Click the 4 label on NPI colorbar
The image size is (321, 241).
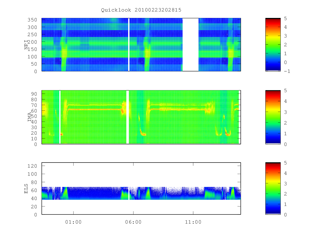285,27
